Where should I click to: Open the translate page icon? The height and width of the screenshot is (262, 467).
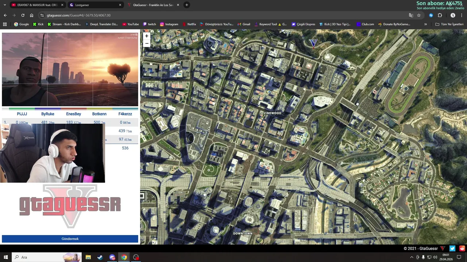coord(411,15)
